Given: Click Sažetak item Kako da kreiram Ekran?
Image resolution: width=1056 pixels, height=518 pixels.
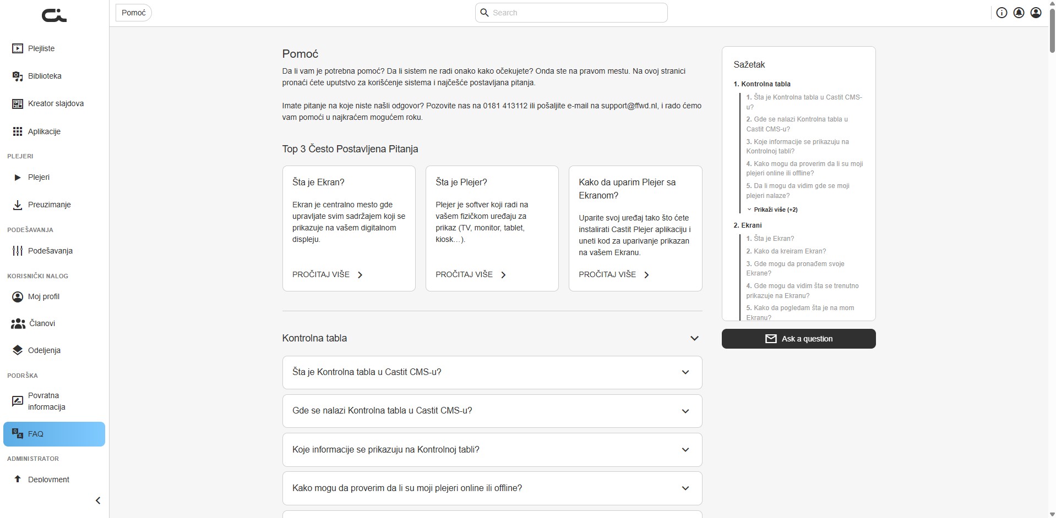Looking at the screenshot, I should click(786, 251).
